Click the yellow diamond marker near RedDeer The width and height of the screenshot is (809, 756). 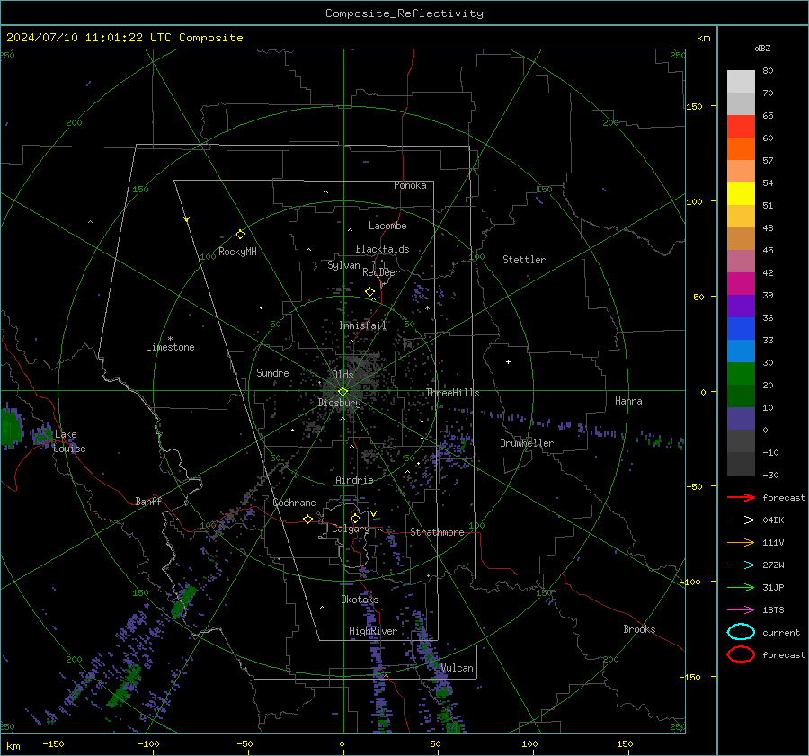[369, 292]
